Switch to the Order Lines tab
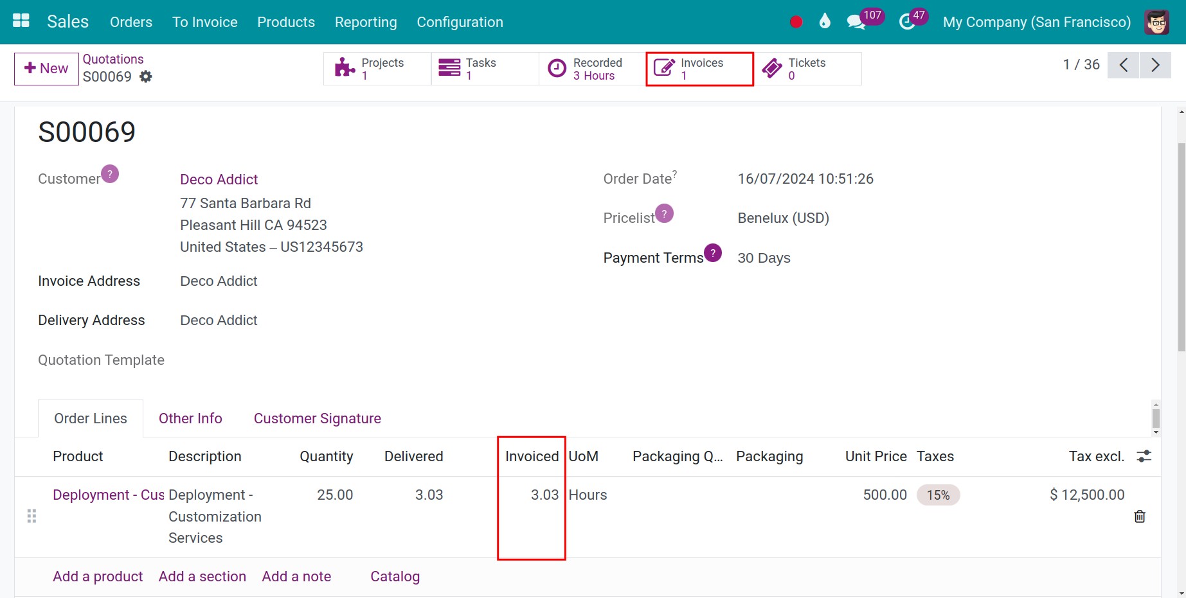 [91, 418]
